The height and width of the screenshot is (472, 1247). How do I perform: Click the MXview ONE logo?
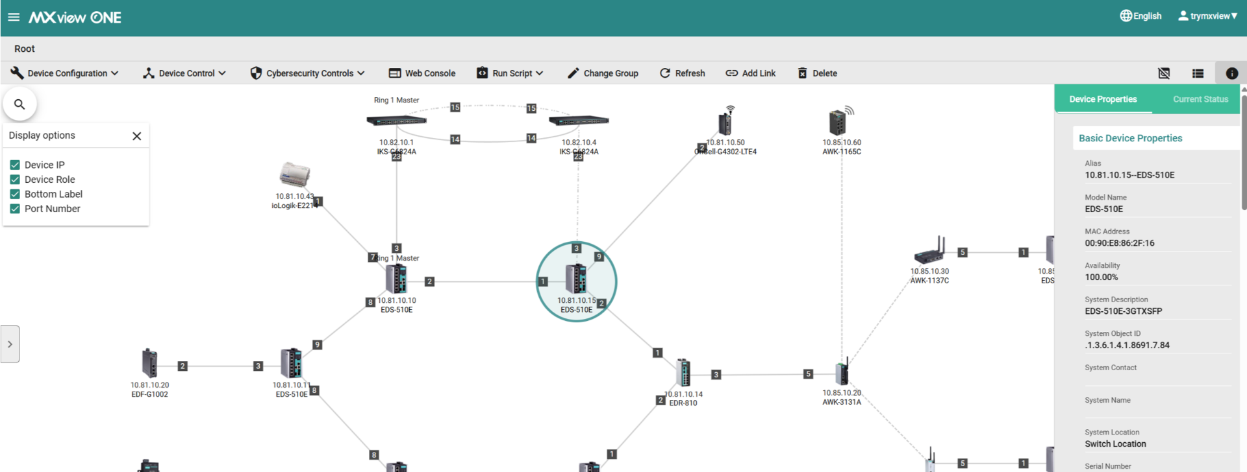point(75,18)
